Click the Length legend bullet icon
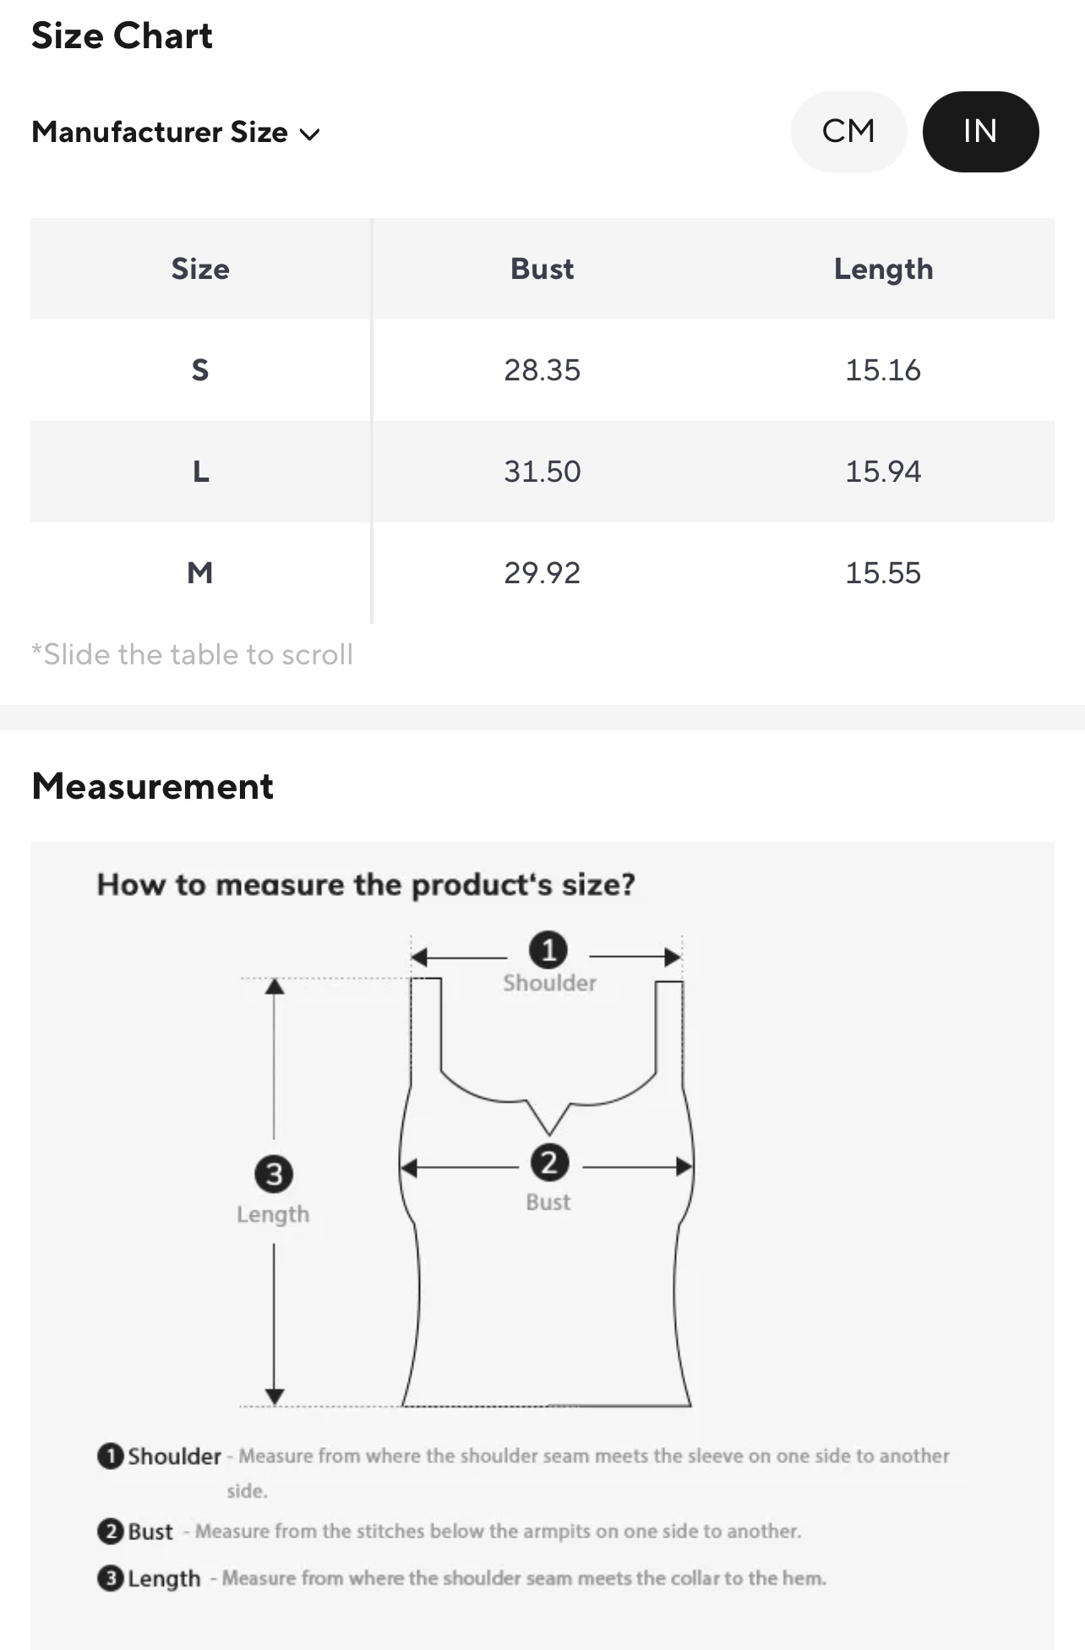1085x1650 pixels. point(110,1578)
